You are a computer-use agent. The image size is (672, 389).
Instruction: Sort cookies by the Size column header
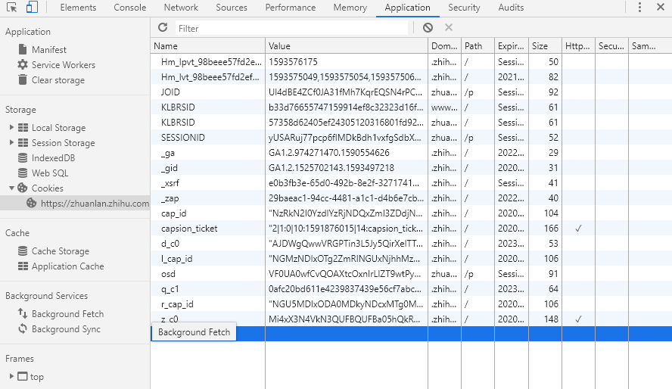point(545,46)
